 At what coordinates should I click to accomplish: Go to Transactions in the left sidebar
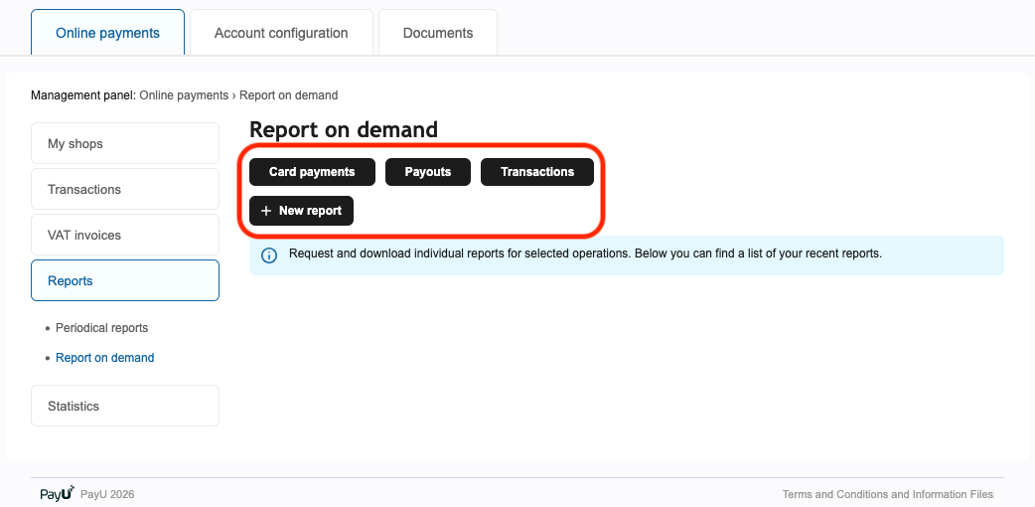(125, 190)
